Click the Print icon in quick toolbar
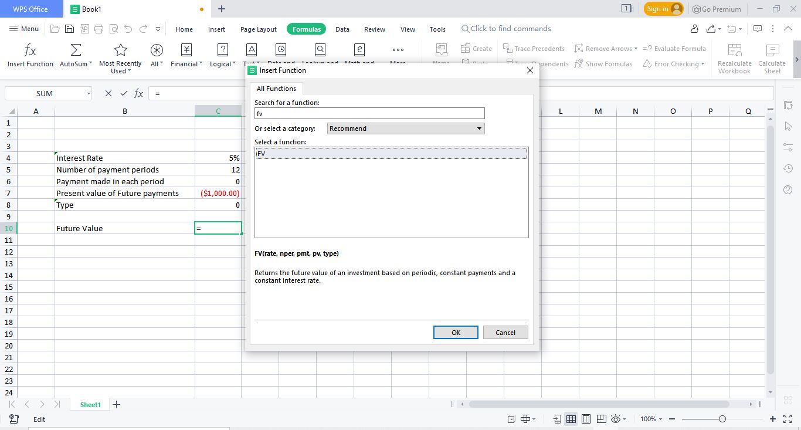This screenshot has width=801, height=430. [x=99, y=29]
